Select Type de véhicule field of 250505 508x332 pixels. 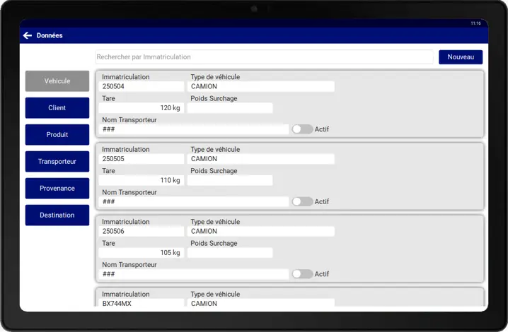(261, 159)
